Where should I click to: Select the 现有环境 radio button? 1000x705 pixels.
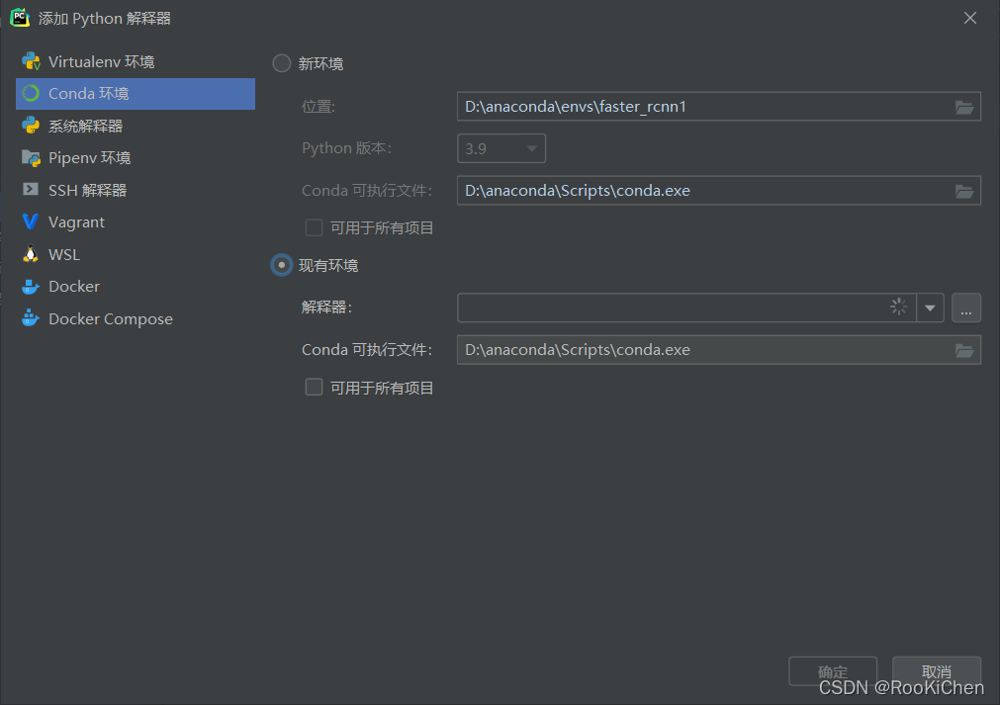(x=281, y=265)
